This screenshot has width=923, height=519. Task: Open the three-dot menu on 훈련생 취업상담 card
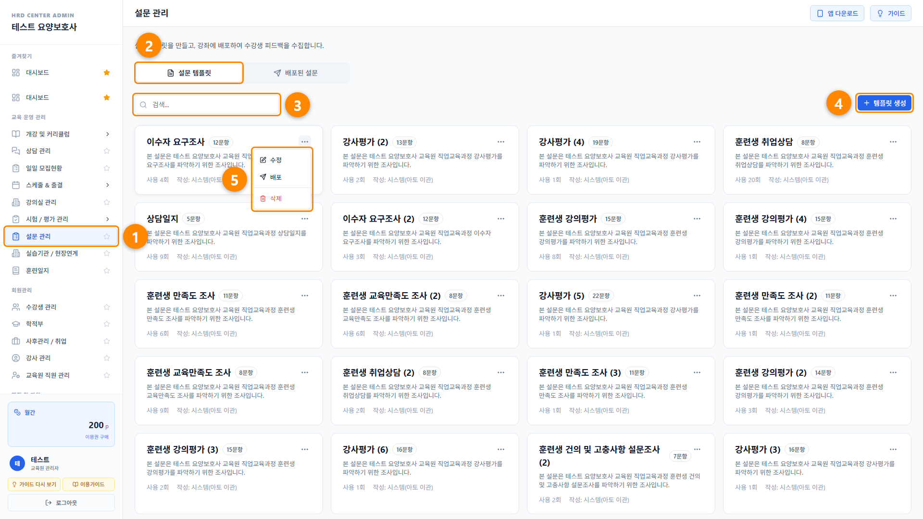click(x=893, y=142)
